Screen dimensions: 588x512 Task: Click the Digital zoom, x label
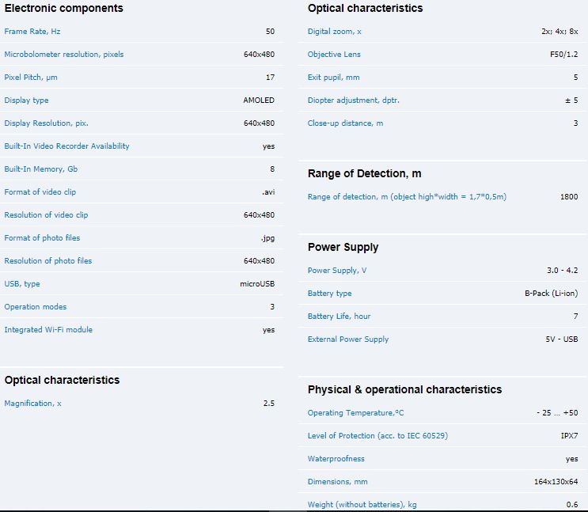point(334,32)
